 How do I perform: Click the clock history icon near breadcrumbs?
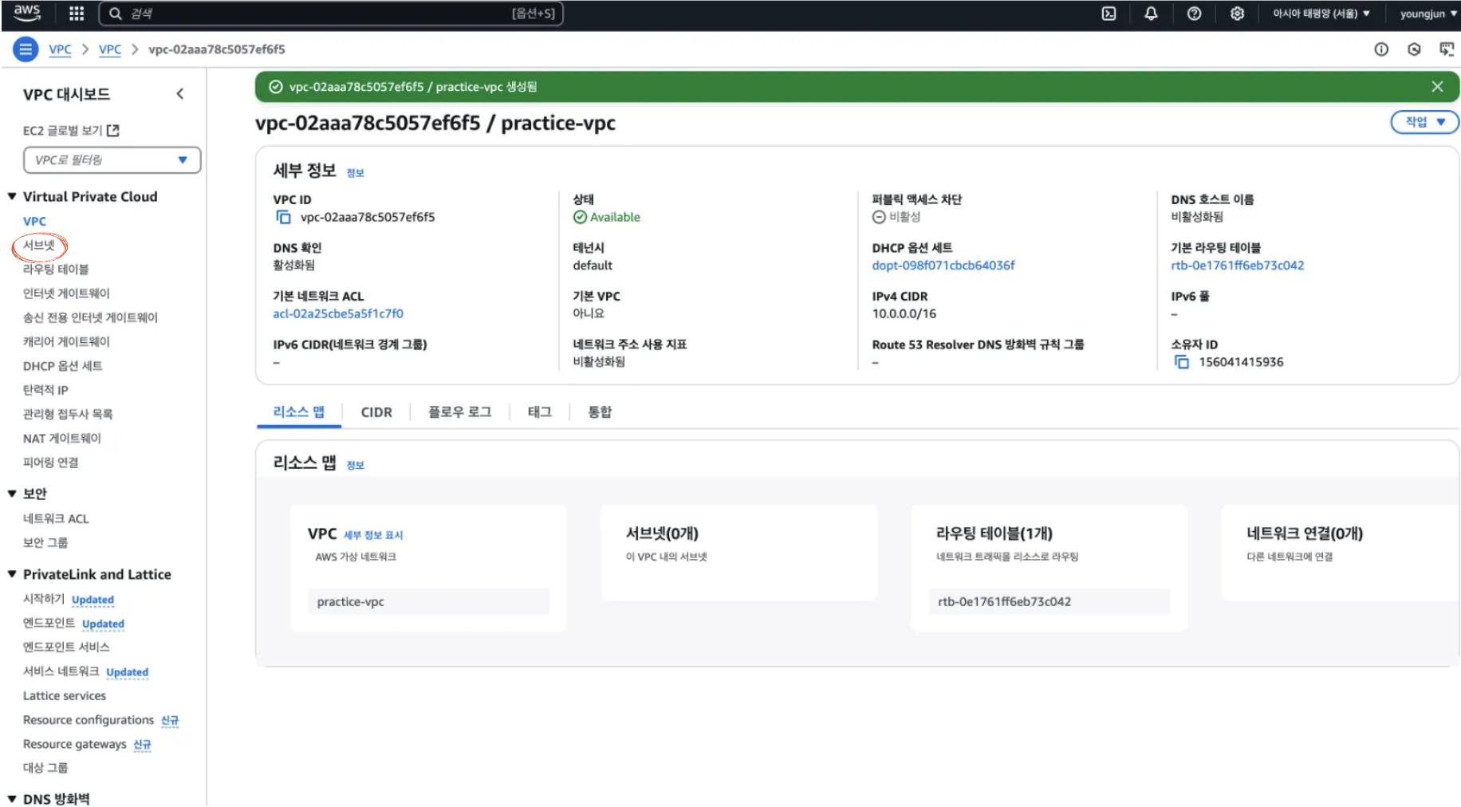[x=1414, y=49]
